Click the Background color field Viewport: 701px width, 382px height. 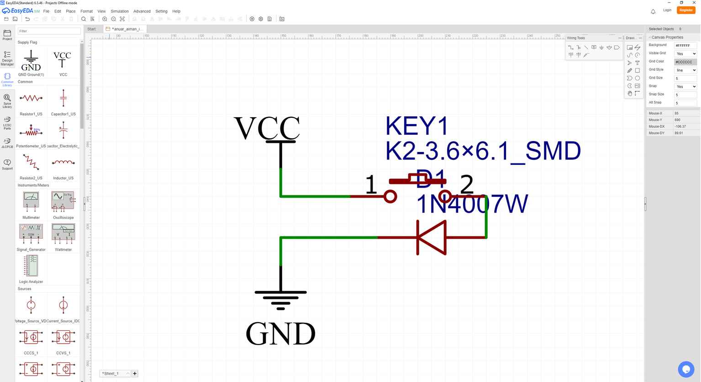click(685, 46)
